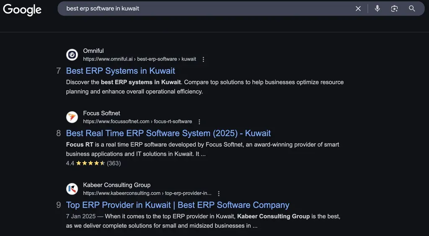Click the Omniful site name

coord(93,51)
